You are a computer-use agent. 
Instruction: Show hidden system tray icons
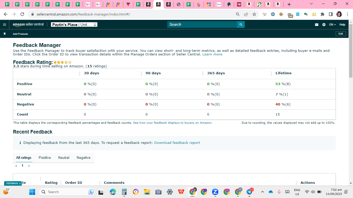click(262, 192)
